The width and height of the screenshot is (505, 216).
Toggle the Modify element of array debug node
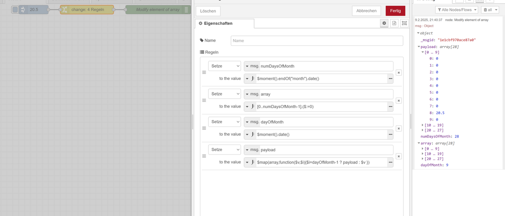tap(187, 10)
